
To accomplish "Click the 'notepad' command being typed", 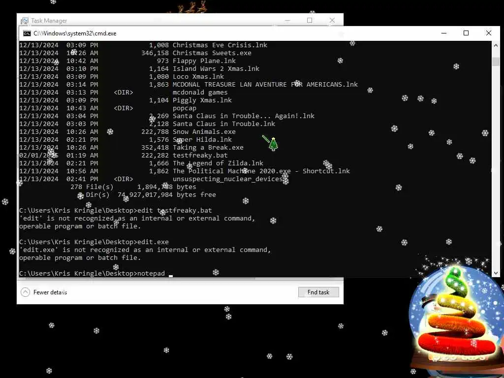I will click(151, 274).
